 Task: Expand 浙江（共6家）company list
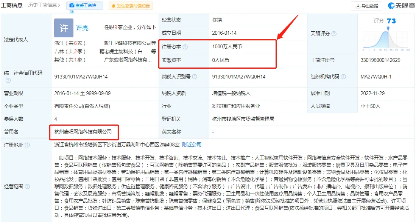tap(70, 43)
